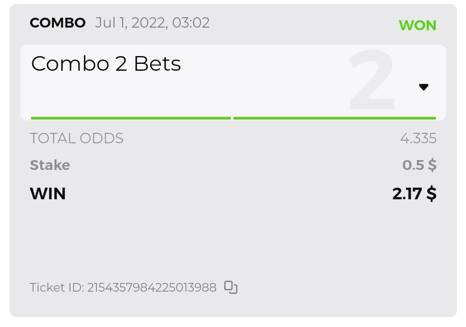
Task: Click the right green bet progress segment
Action: (334, 118)
